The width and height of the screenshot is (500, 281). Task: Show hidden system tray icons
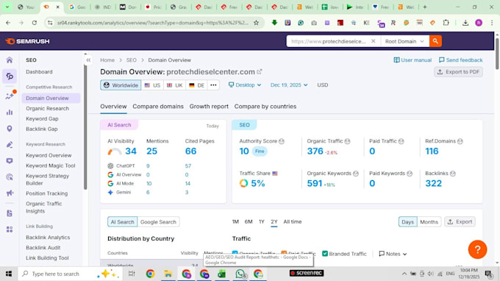point(404,274)
